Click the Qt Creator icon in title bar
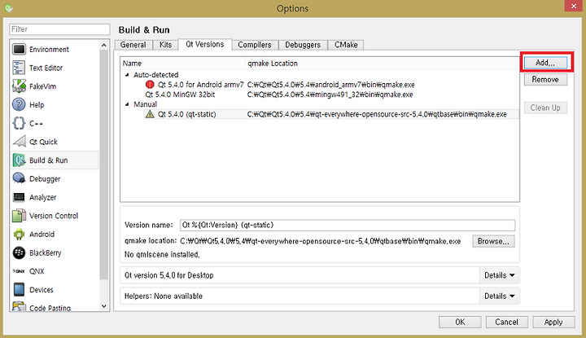Screen dimensions: 586x338 pos(9,8)
